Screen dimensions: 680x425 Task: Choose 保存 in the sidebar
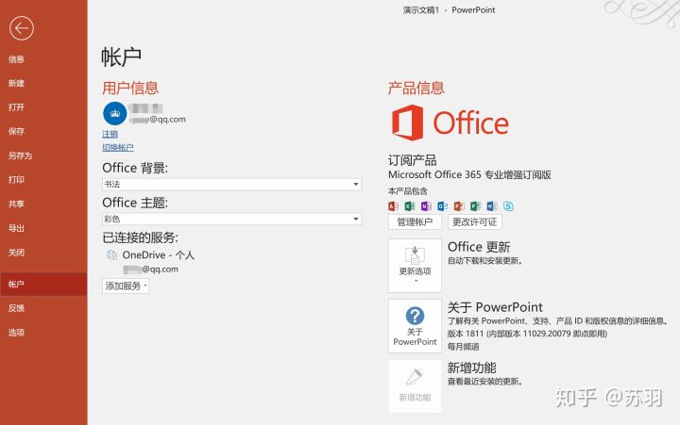tap(16, 132)
